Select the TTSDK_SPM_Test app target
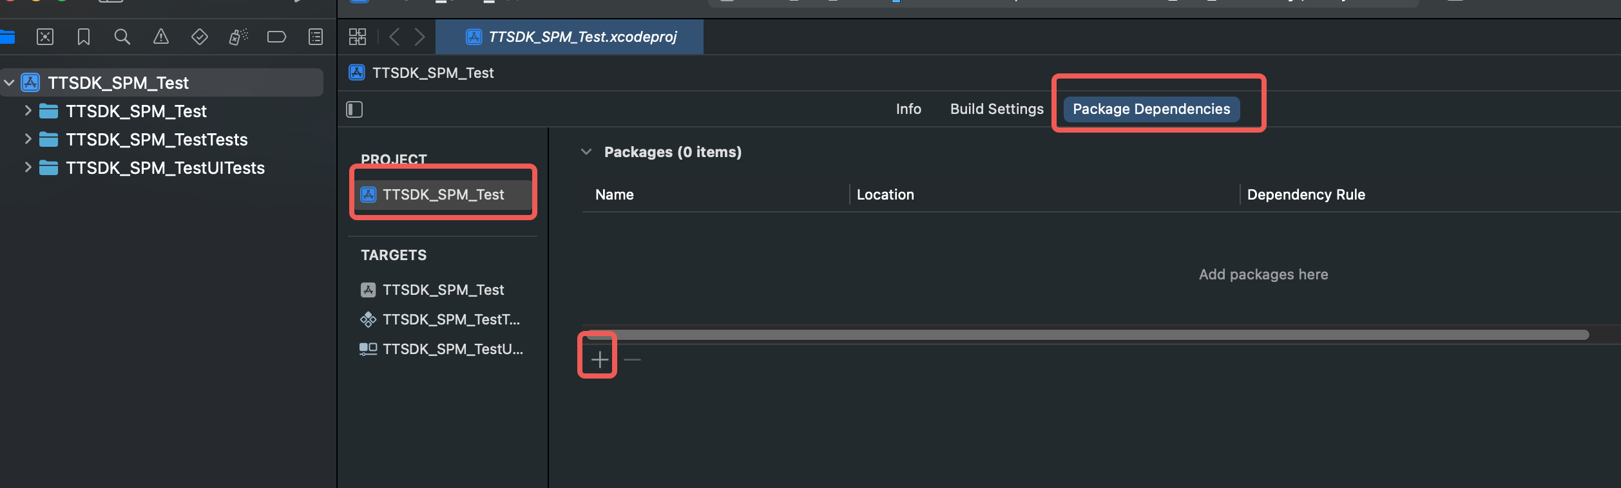1621x488 pixels. coord(443,290)
